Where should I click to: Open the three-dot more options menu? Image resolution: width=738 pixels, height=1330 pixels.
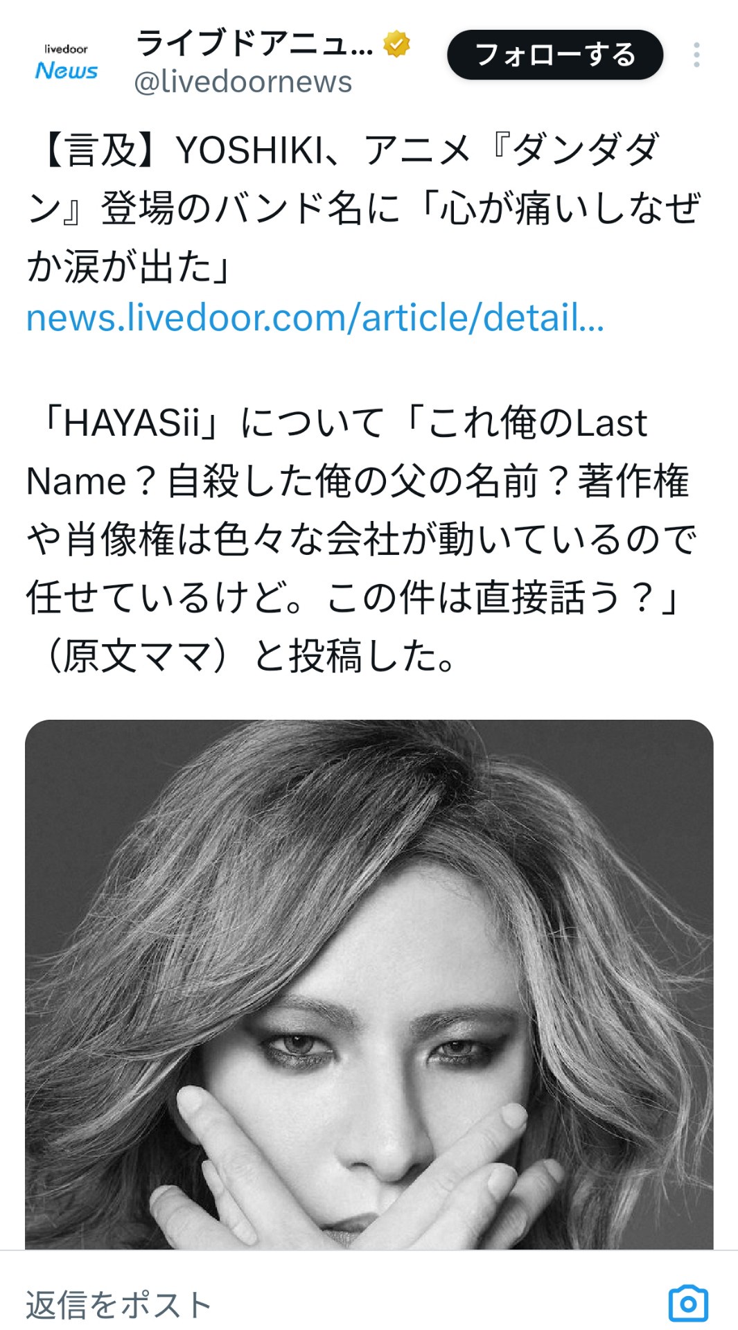(x=696, y=55)
